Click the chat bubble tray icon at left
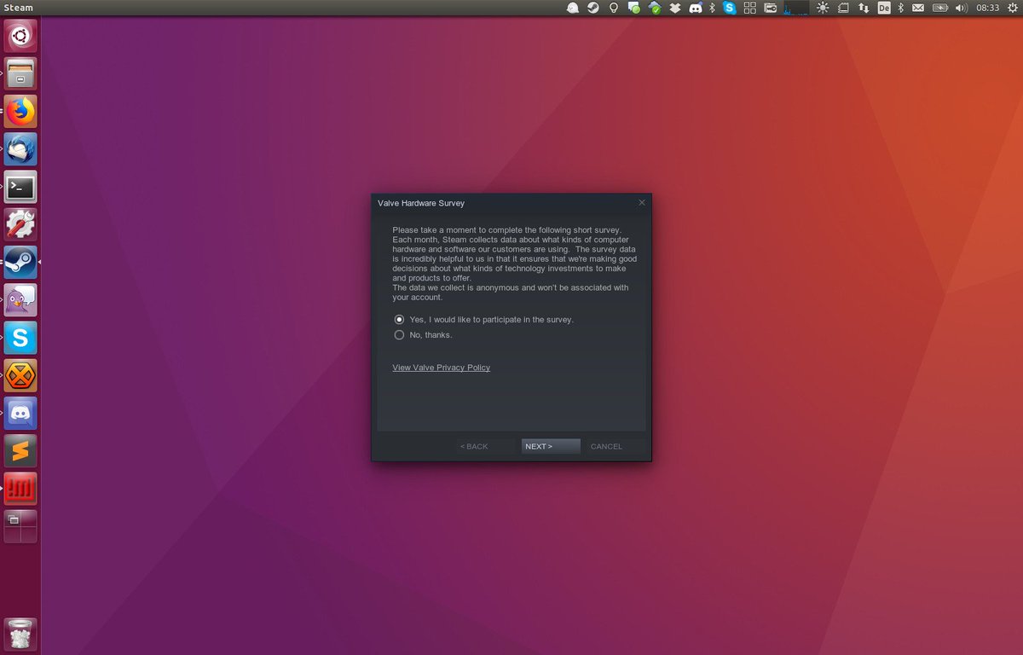Screen dimensions: 1023x655 (573, 8)
